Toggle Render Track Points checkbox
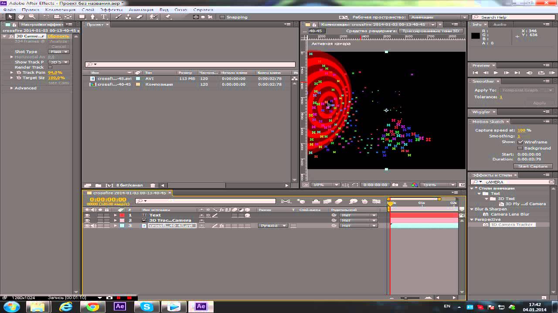Viewport: 558px width, 313px height. pyautogui.click(x=50, y=67)
